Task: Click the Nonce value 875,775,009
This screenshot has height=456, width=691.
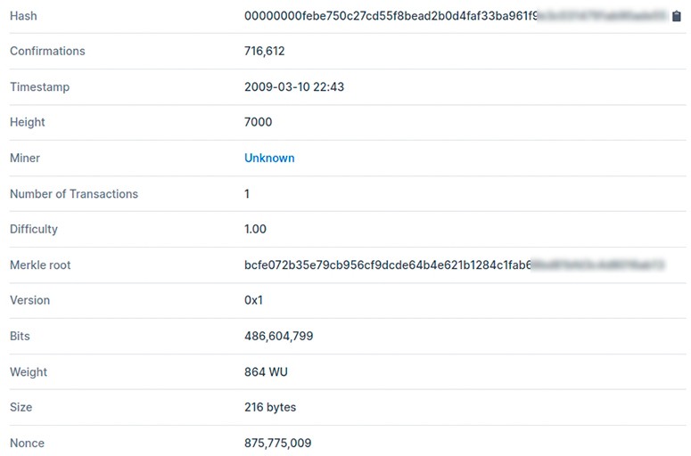Action: [x=277, y=443]
